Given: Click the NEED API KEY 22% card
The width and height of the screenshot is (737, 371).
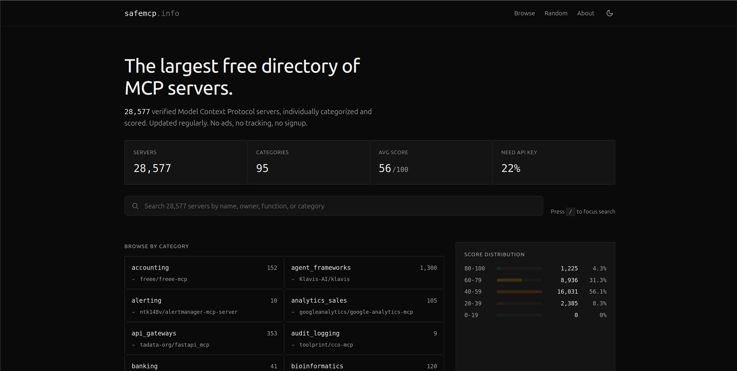Looking at the screenshot, I should 554,162.
